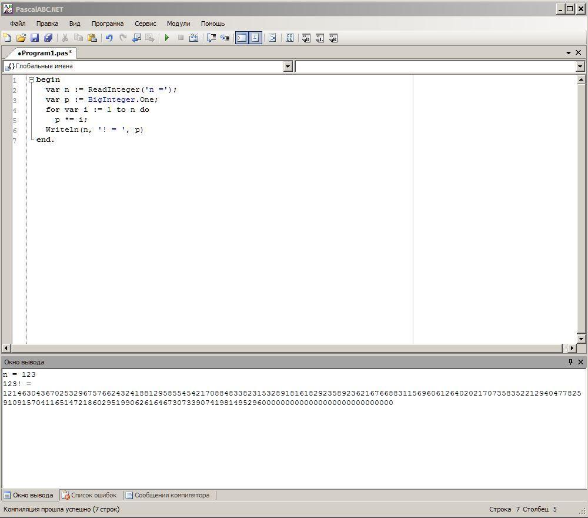Collapse the begin block fold marker
This screenshot has width=588, height=518.
(32, 79)
